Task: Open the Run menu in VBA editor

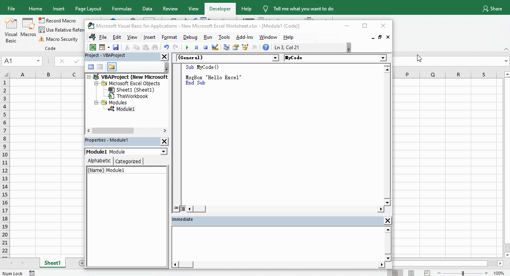Action: point(208,37)
